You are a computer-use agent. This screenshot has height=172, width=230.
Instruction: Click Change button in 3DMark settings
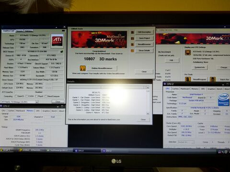(224, 67)
